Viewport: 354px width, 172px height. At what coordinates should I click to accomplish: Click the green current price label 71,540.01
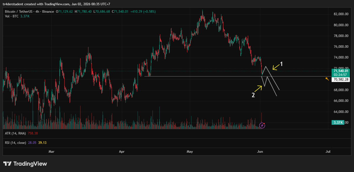tap(341, 71)
